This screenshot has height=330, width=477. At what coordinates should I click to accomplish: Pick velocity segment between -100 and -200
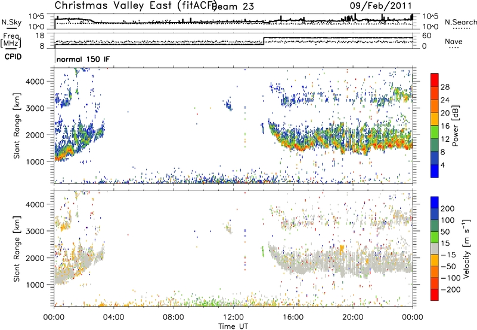435,284
